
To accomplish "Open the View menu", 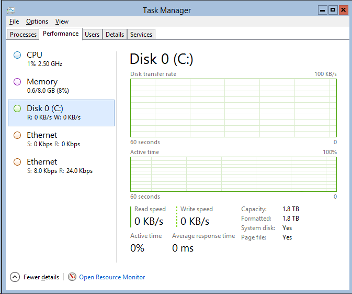I will (62, 21).
